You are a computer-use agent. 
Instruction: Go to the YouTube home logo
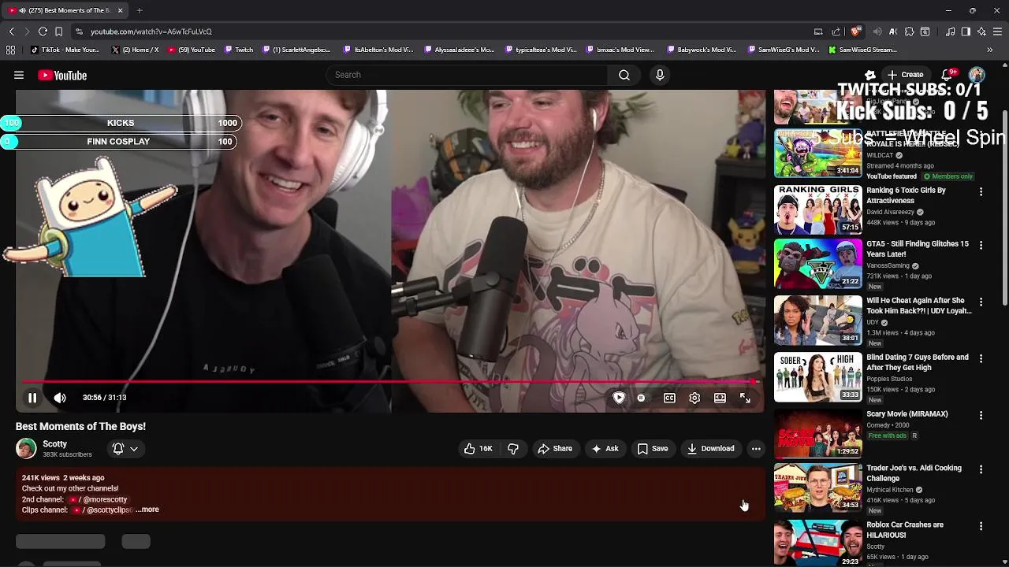(62, 76)
